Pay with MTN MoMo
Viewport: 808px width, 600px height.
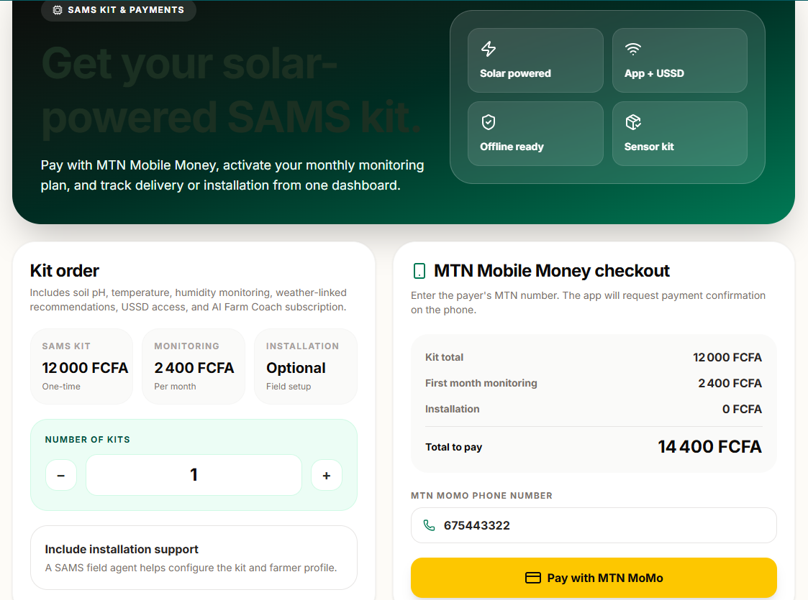[x=594, y=578]
